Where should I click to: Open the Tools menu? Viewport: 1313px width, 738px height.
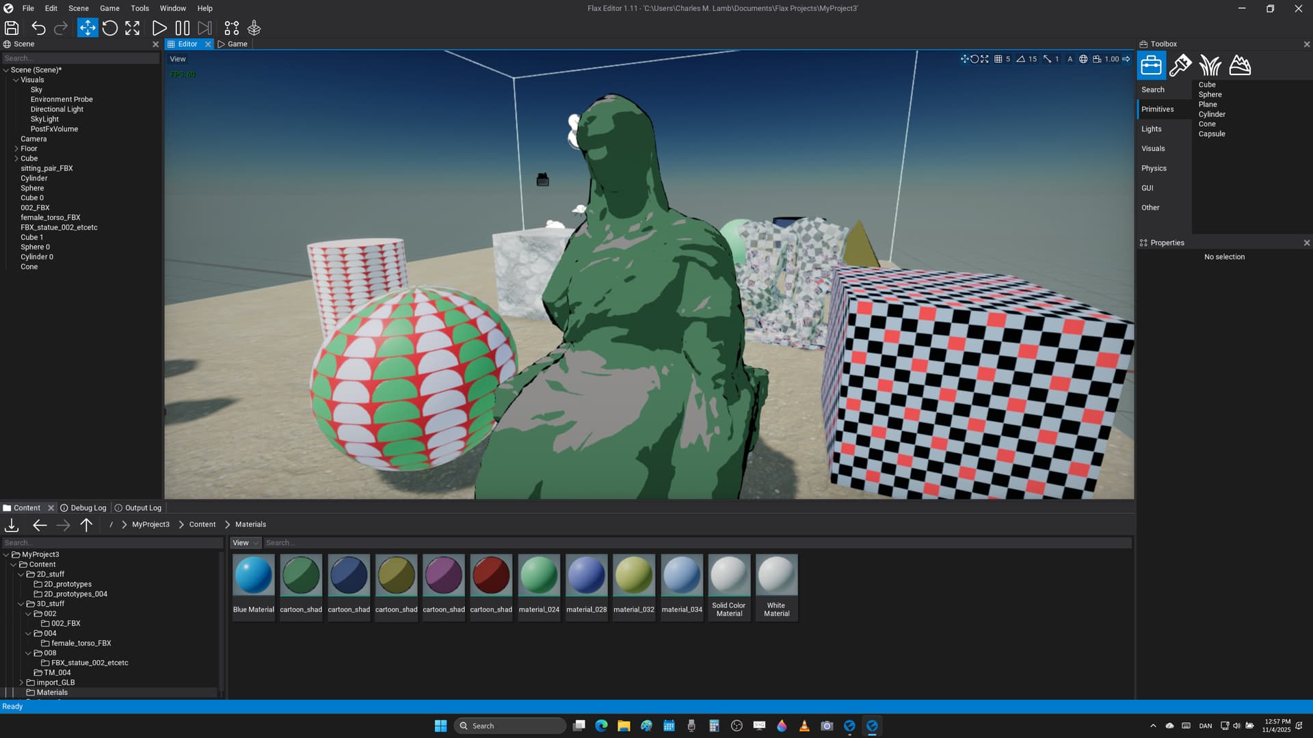[140, 8]
